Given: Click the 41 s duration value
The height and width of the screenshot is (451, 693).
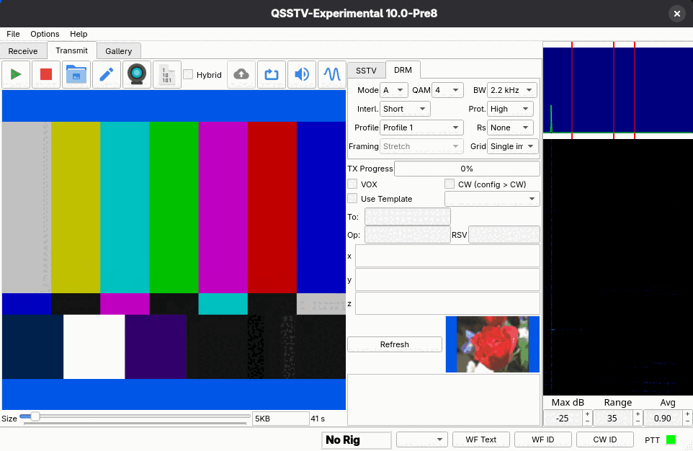Looking at the screenshot, I should pos(318,419).
